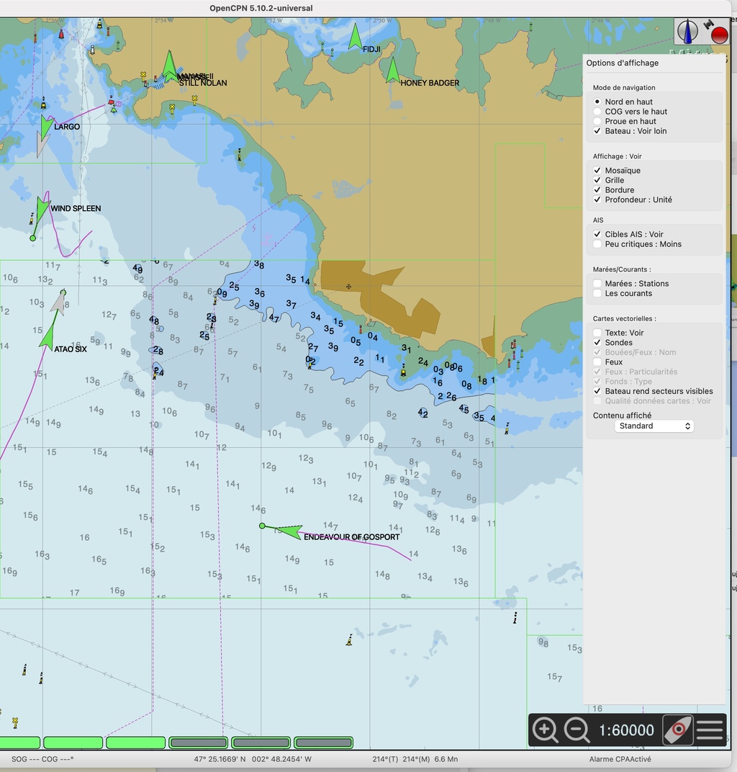Screen dimensions: 737x772
Task: Open the Contenu affiché Standard dropdown
Action: click(654, 426)
